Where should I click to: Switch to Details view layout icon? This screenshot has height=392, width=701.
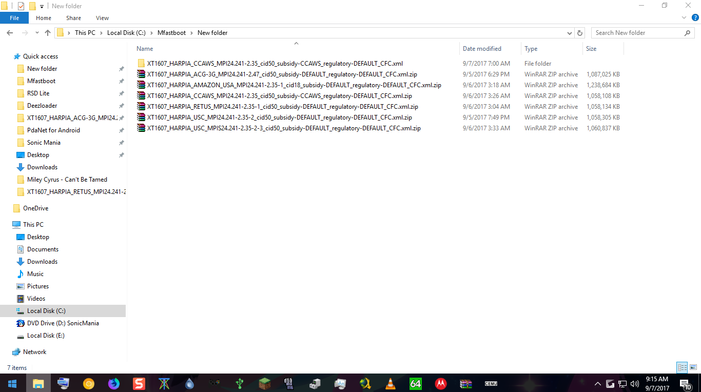tap(682, 367)
